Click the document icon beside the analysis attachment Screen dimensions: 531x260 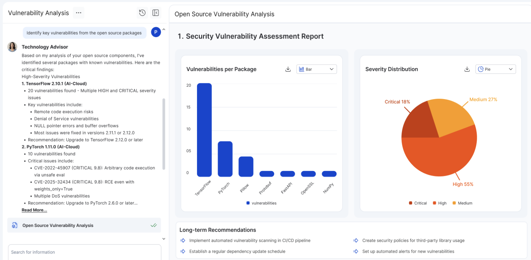point(14,225)
